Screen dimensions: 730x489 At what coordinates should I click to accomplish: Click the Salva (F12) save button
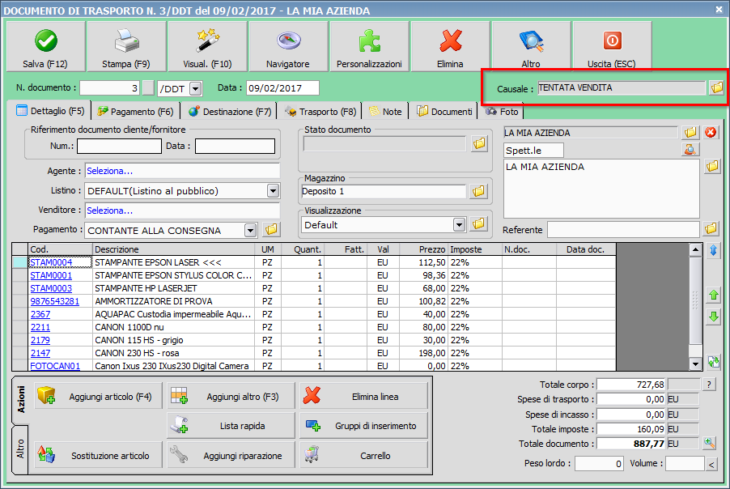coord(45,47)
